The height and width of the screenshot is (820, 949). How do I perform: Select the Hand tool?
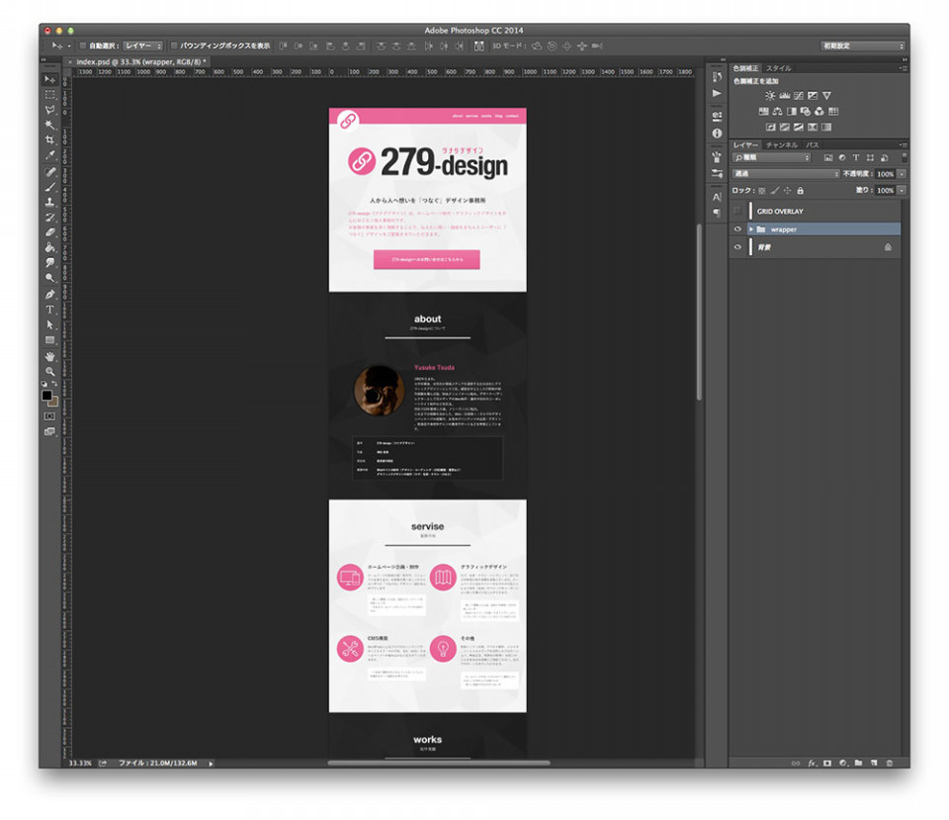click(x=49, y=357)
